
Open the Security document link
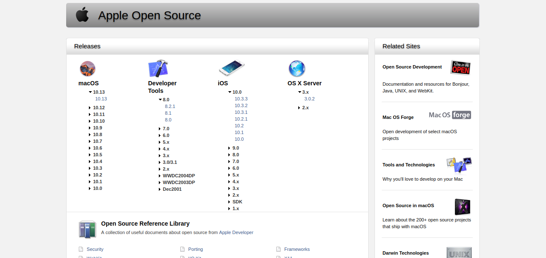[95, 249]
